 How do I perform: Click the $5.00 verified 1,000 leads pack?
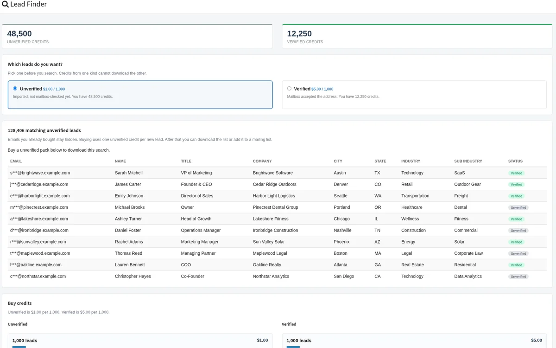[x=414, y=341]
